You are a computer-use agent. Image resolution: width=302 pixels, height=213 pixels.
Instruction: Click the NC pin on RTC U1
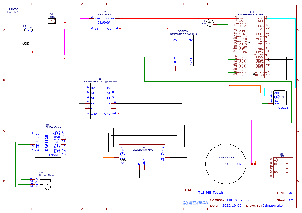coord(276,101)
